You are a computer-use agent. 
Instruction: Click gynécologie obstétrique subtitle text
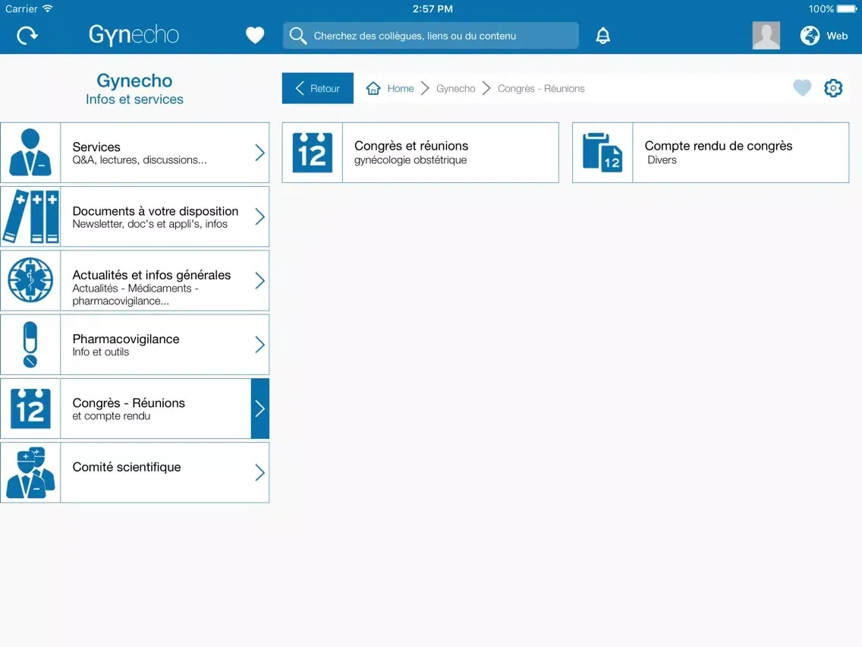(410, 160)
